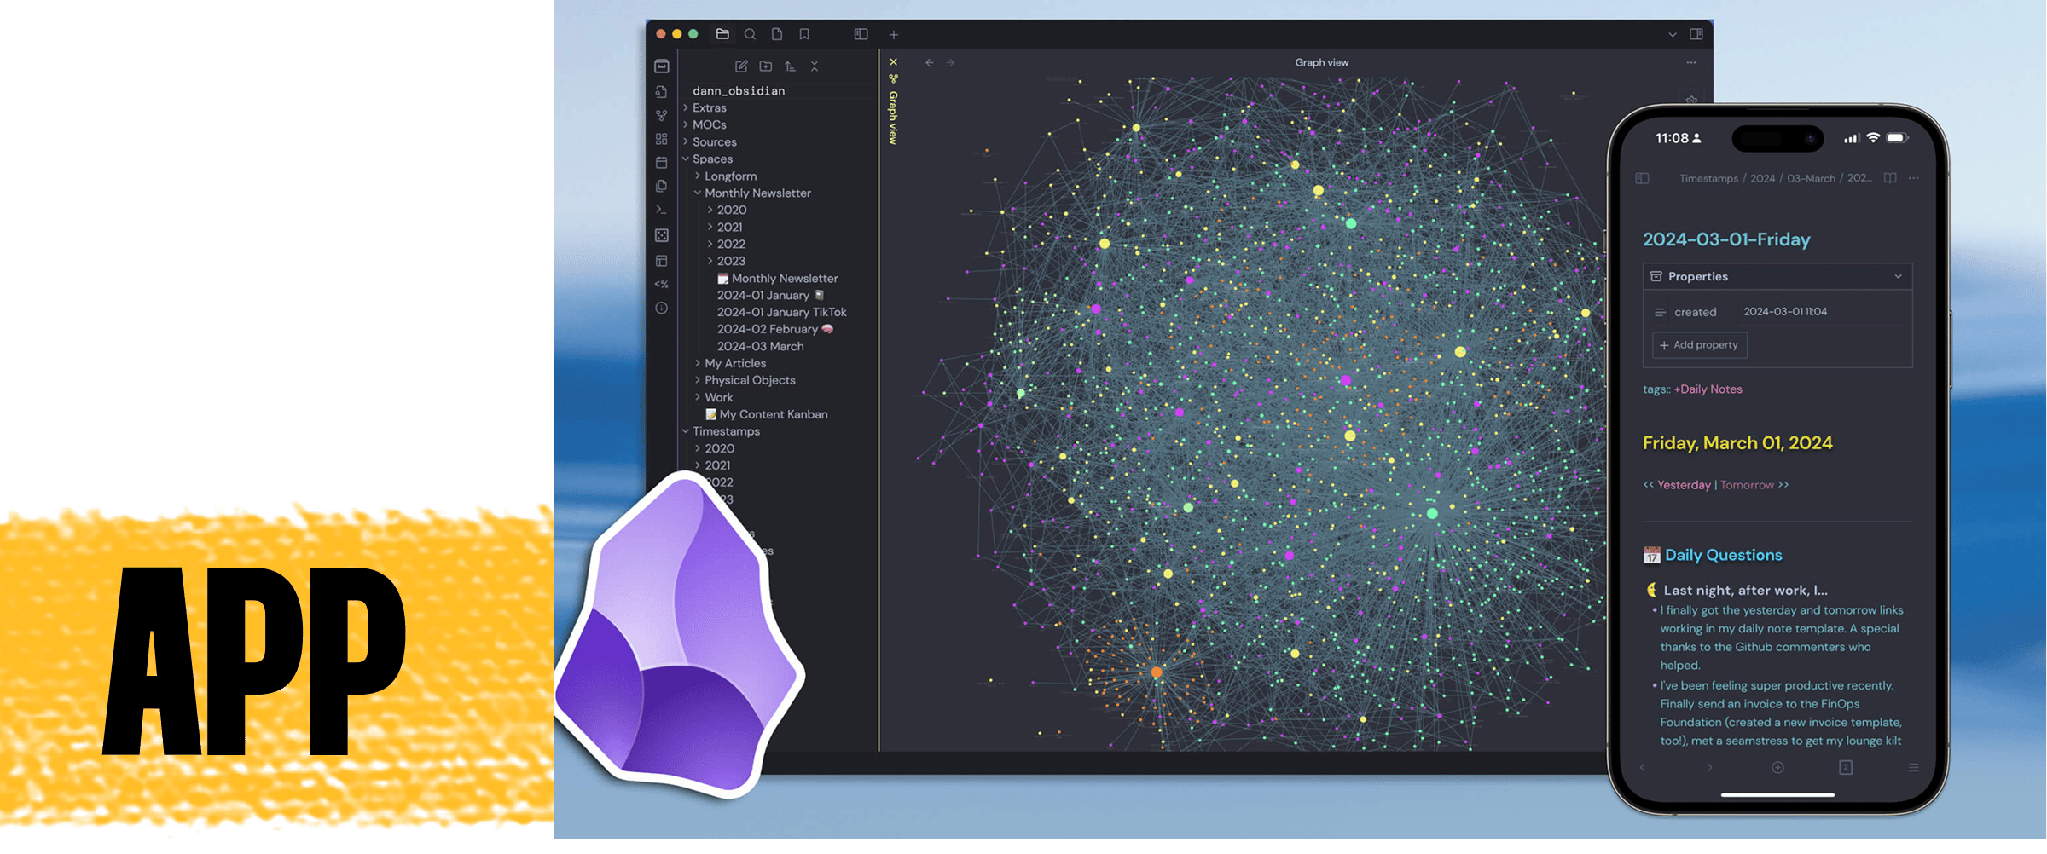Go to the Tomorrow note link
Viewport: 2047px width, 854px height.
point(1746,486)
